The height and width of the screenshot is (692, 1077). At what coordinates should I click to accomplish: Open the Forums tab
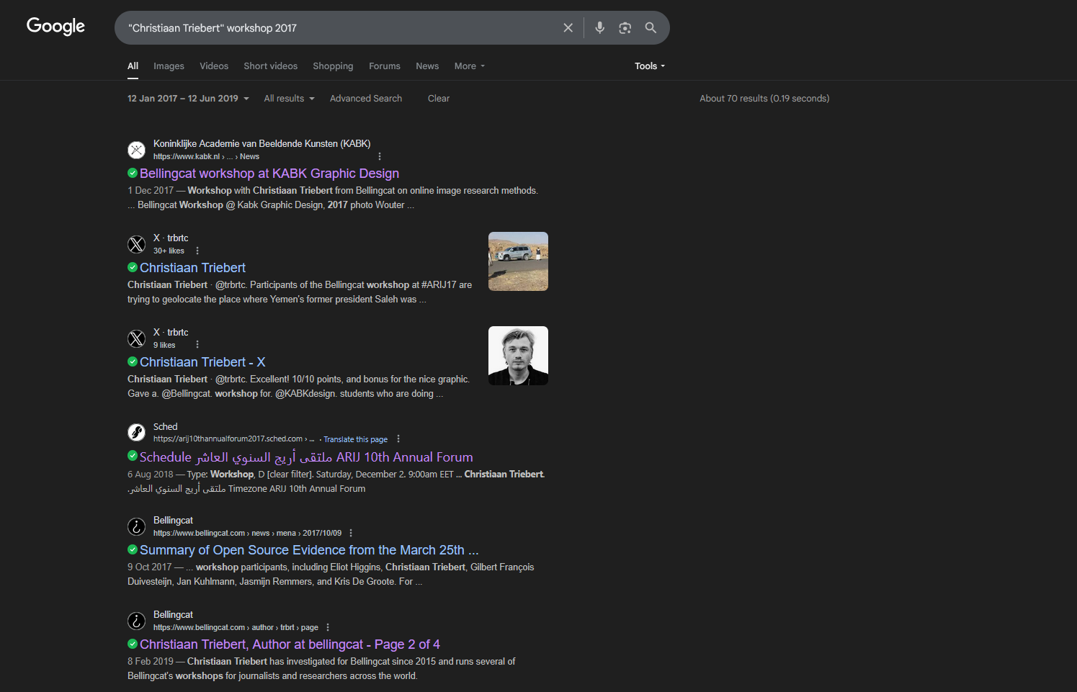click(385, 66)
